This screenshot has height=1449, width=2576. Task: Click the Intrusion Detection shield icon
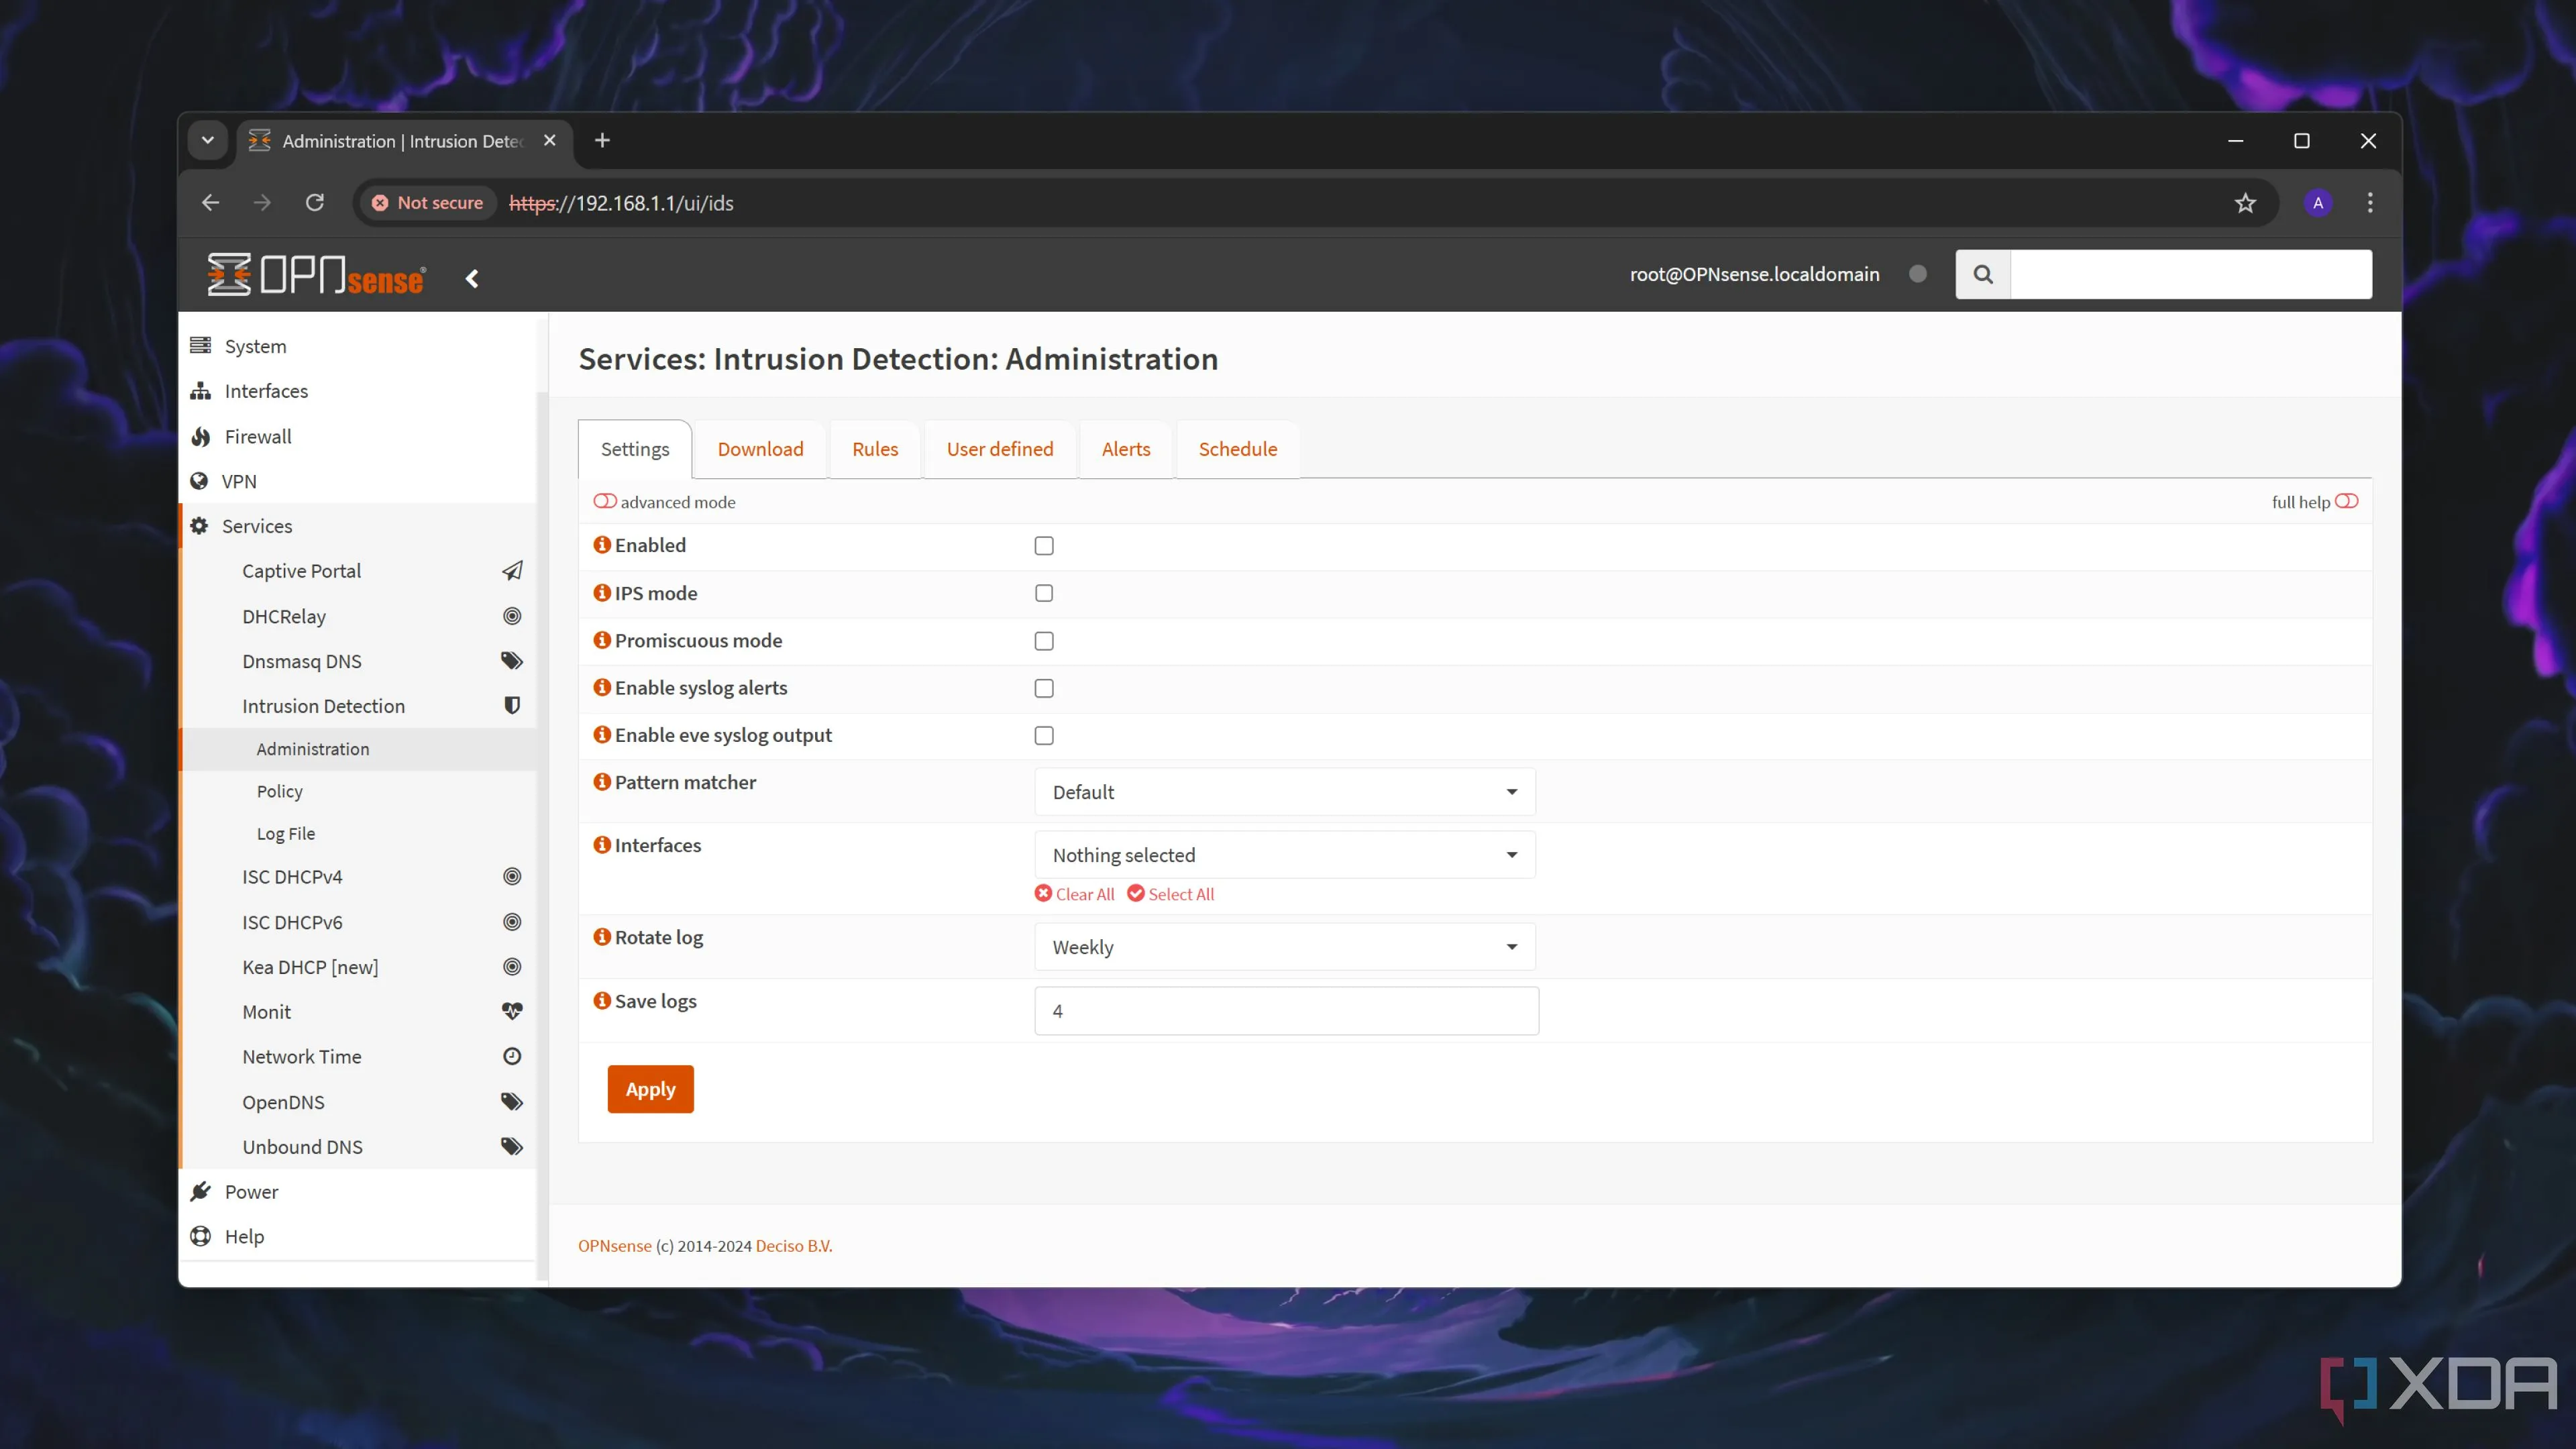[x=511, y=705]
